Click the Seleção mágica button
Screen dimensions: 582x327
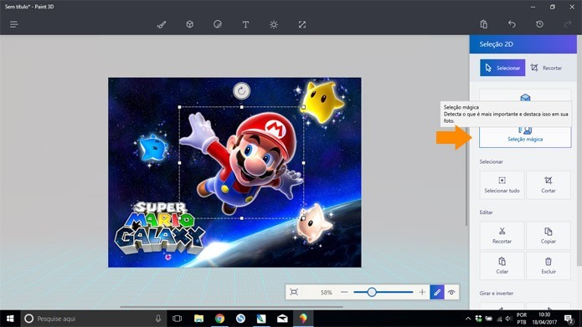[x=525, y=136]
